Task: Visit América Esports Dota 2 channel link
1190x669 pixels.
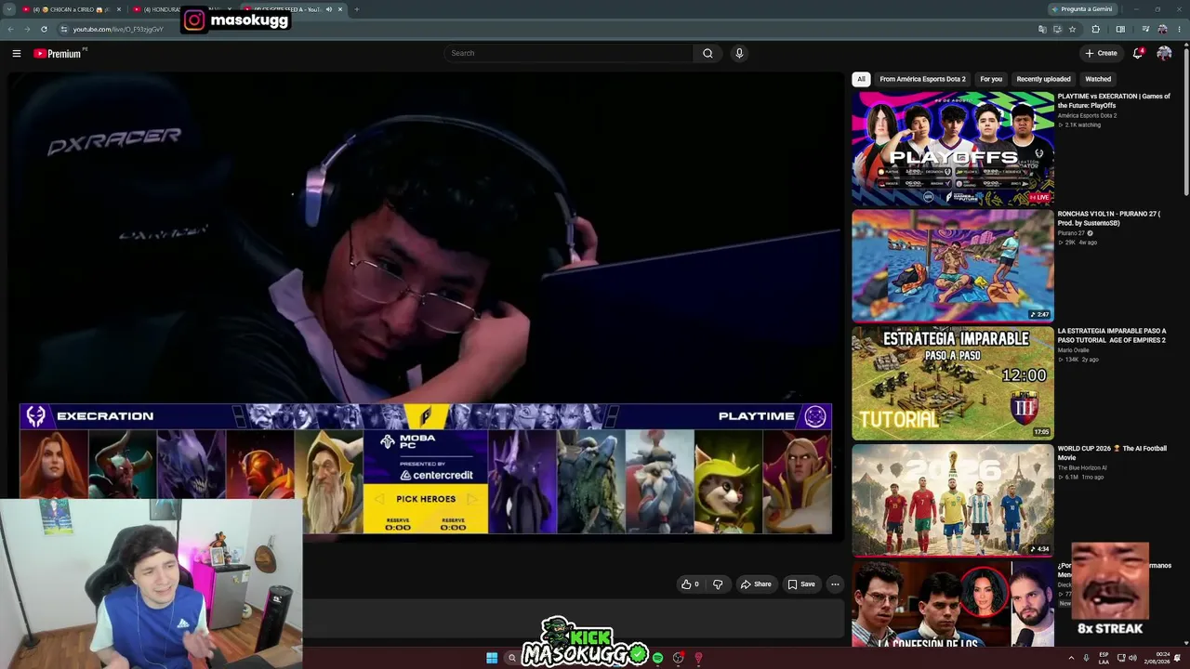Action: click(x=1088, y=115)
